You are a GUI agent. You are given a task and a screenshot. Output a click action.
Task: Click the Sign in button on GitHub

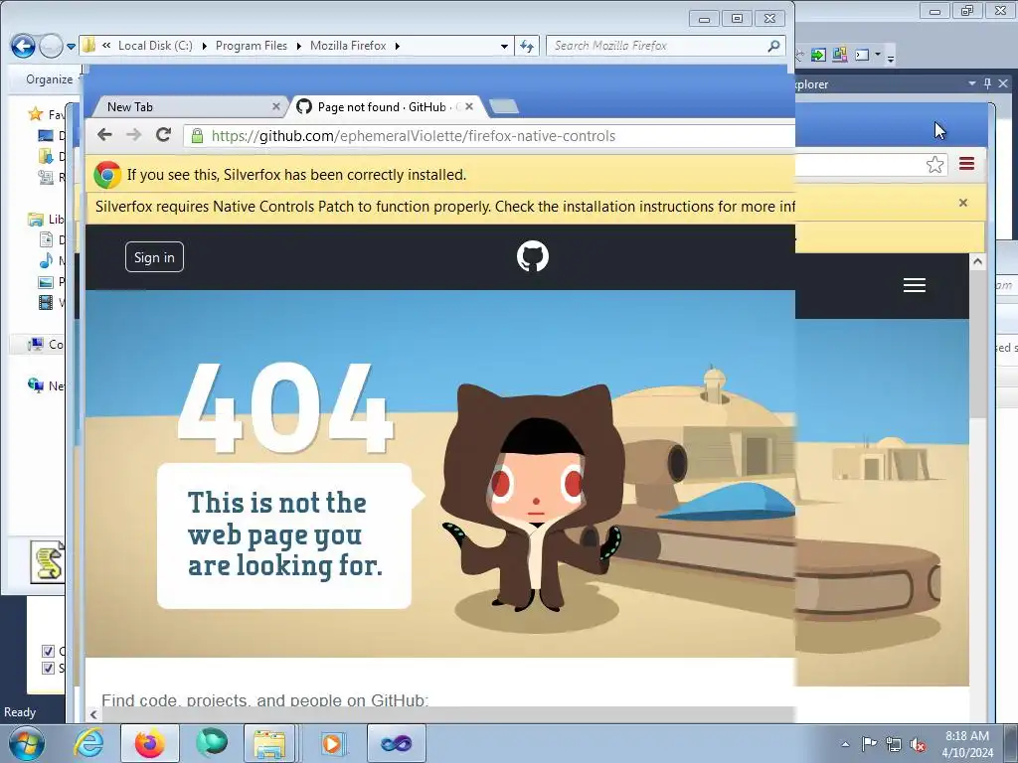154,257
